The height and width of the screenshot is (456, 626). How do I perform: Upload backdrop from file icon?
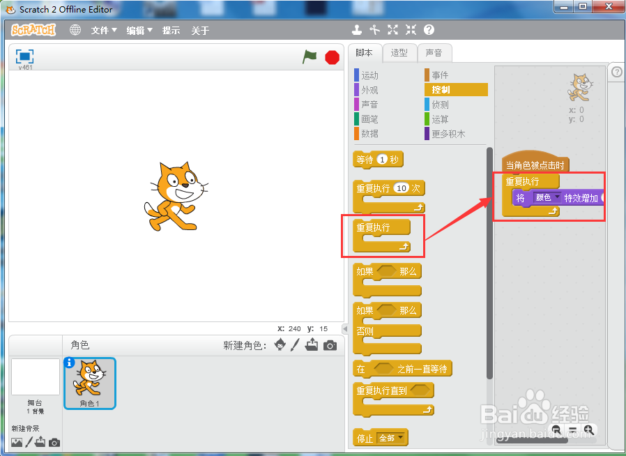click(40, 441)
